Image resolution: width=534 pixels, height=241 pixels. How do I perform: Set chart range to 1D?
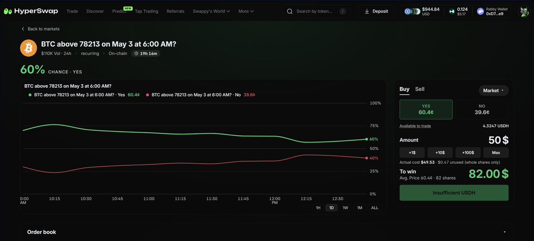point(332,208)
